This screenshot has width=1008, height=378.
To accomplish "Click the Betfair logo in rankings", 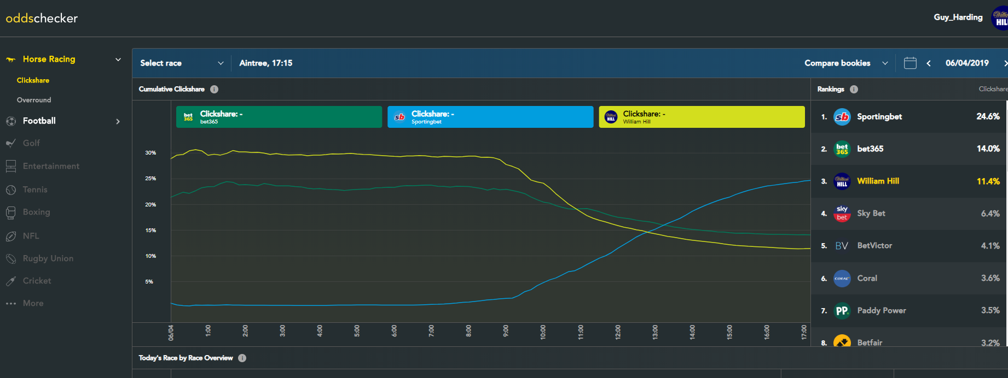I will pyautogui.click(x=842, y=341).
